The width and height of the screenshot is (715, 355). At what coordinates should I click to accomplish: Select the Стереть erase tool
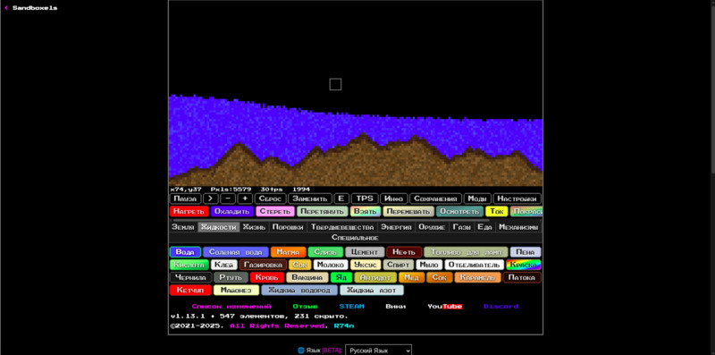point(275,212)
